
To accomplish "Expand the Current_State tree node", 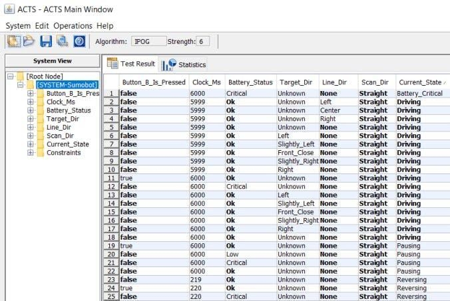I will (31, 144).
